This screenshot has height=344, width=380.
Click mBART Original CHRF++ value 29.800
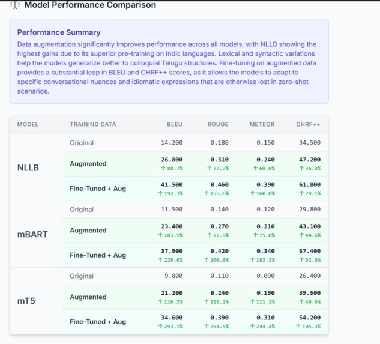(310, 209)
